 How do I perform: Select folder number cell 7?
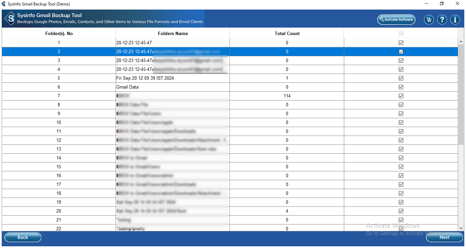pos(59,96)
